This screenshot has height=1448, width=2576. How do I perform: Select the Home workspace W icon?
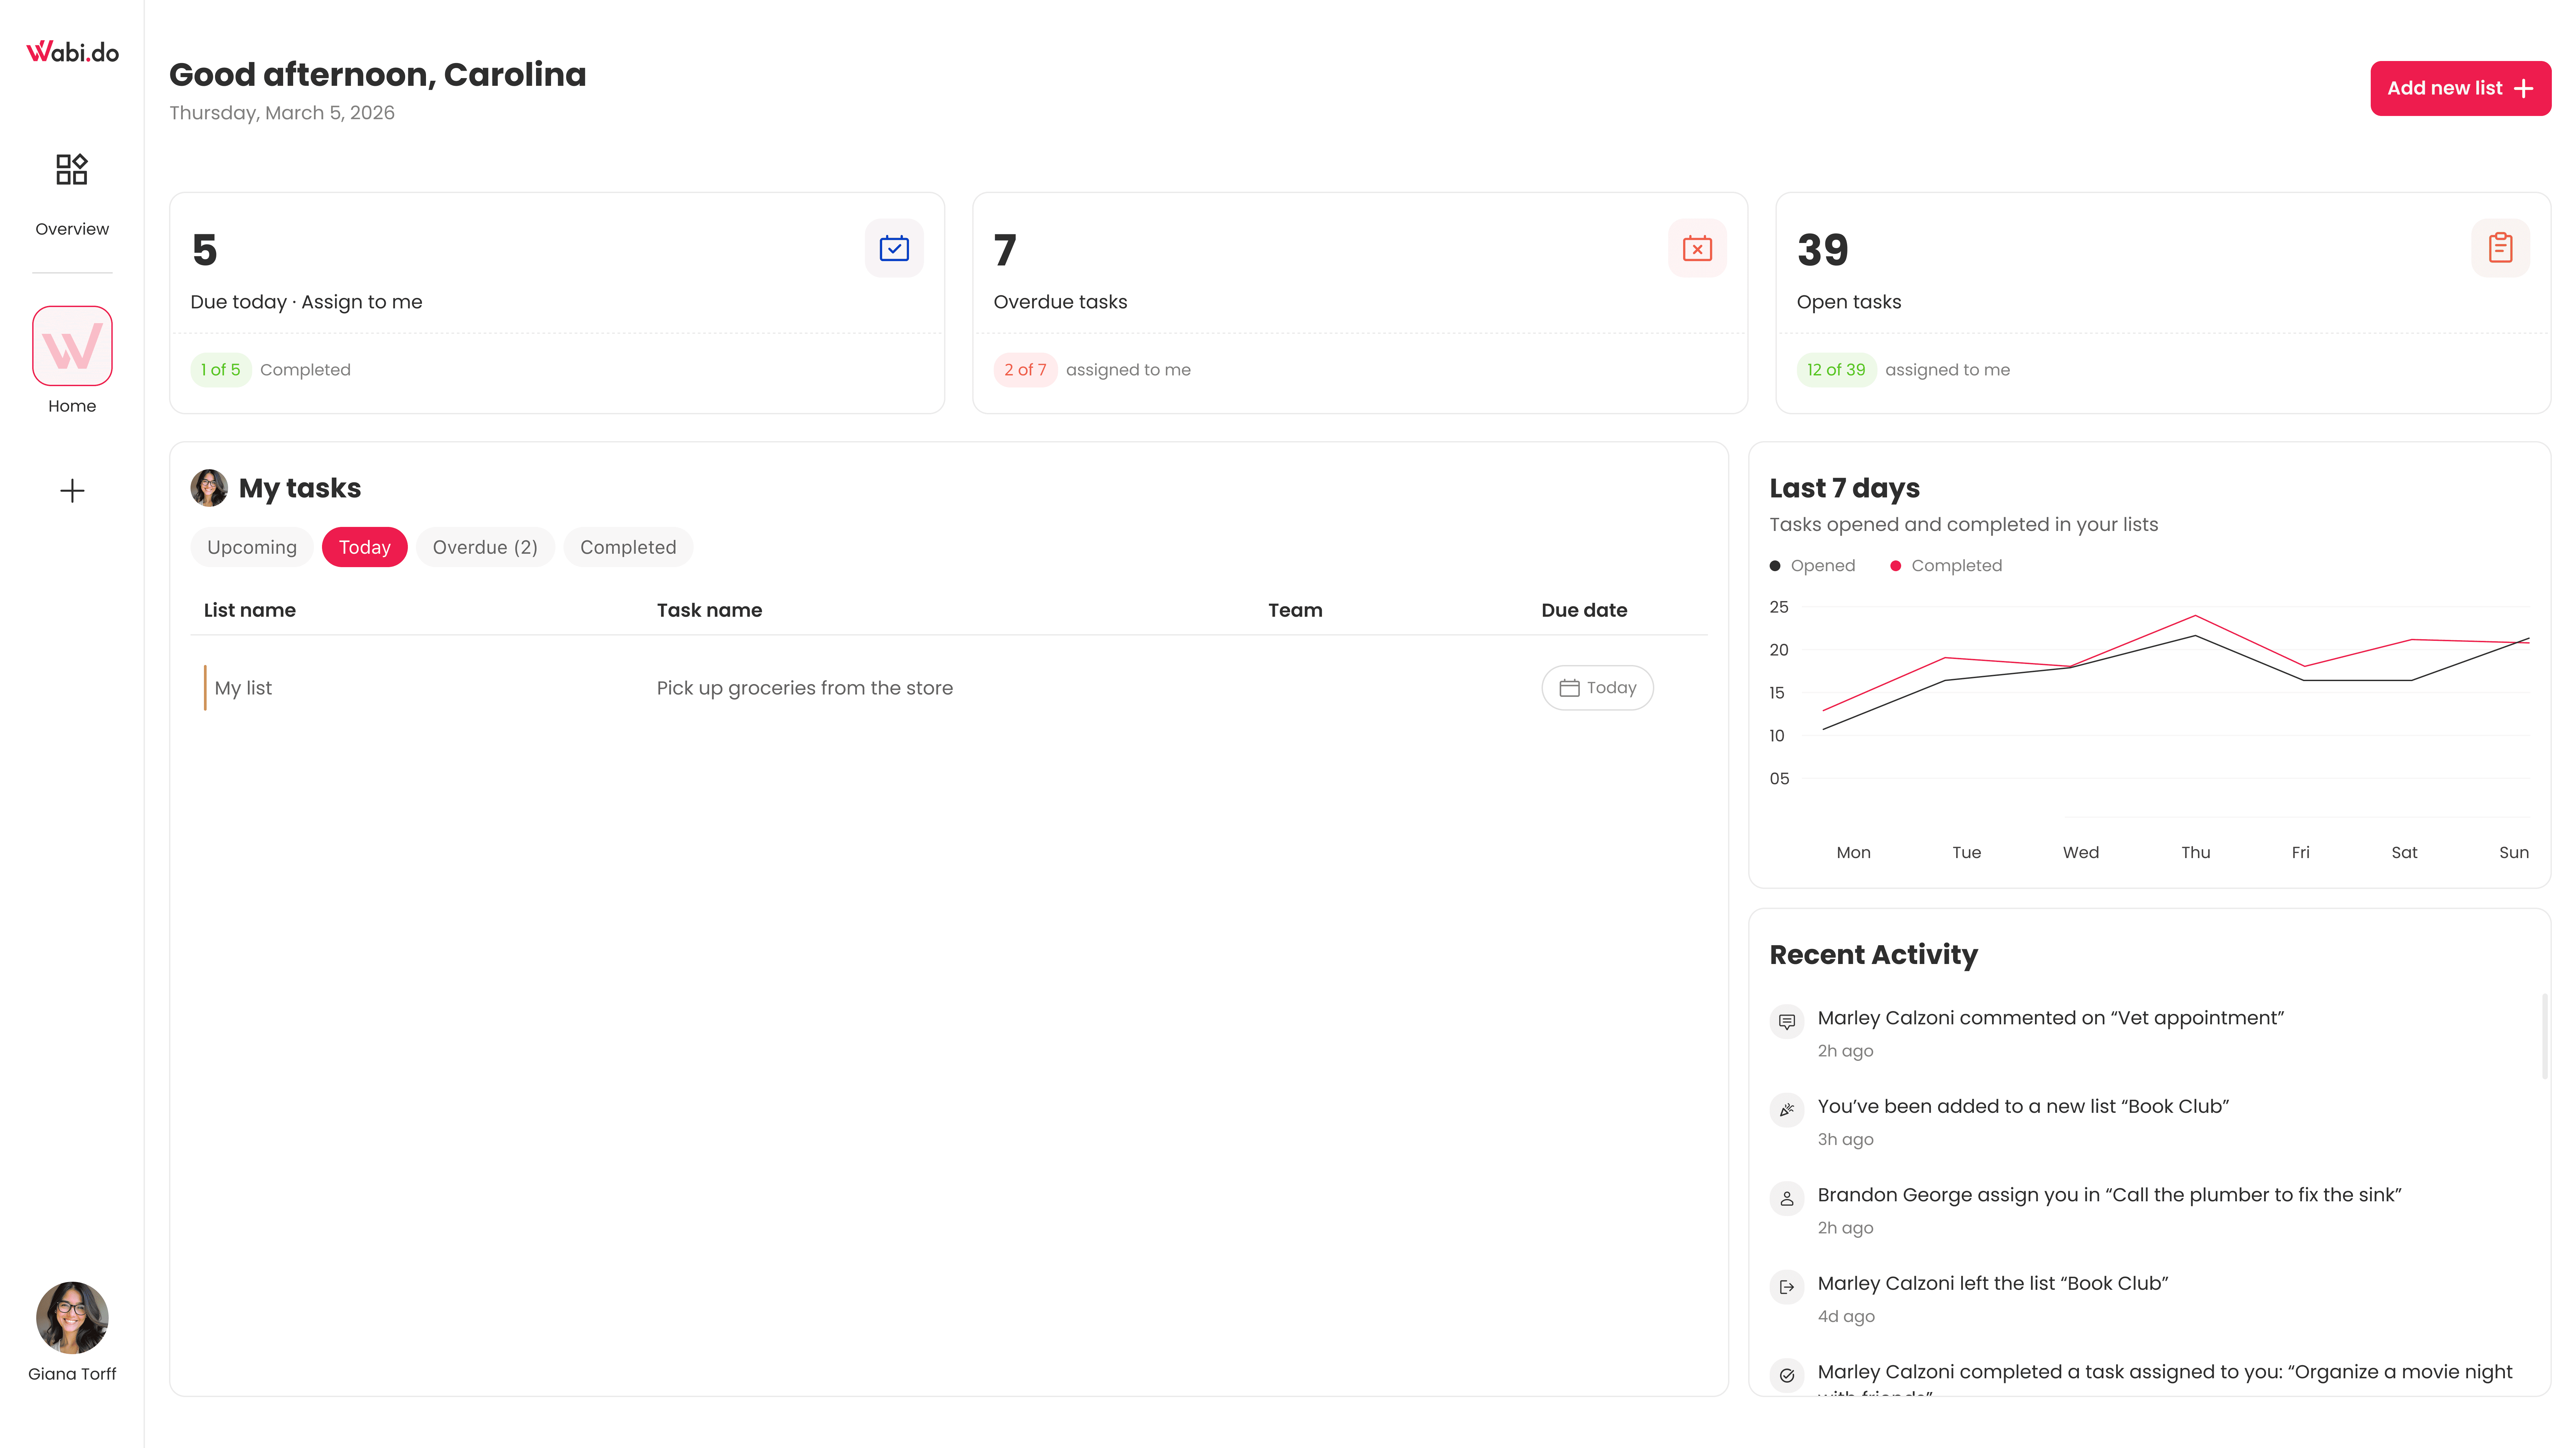click(72, 346)
